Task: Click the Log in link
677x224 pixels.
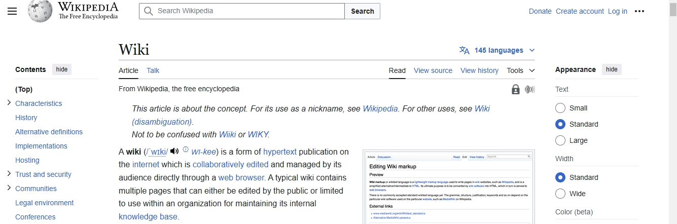Action: [x=618, y=11]
